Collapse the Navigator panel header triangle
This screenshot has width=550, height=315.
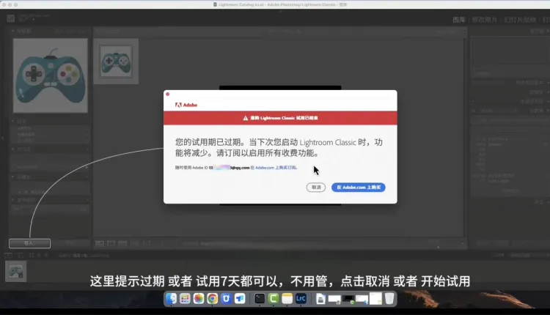[13, 31]
